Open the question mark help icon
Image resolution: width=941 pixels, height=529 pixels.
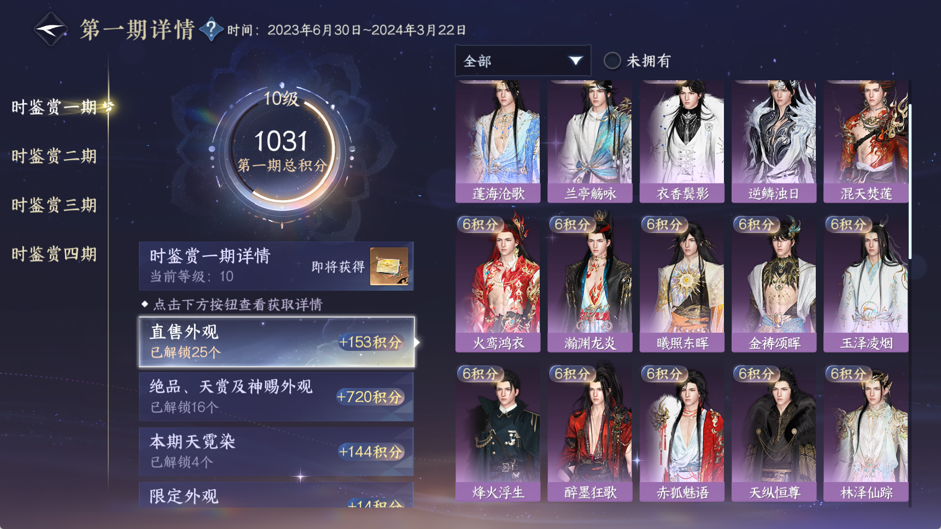pos(211,28)
